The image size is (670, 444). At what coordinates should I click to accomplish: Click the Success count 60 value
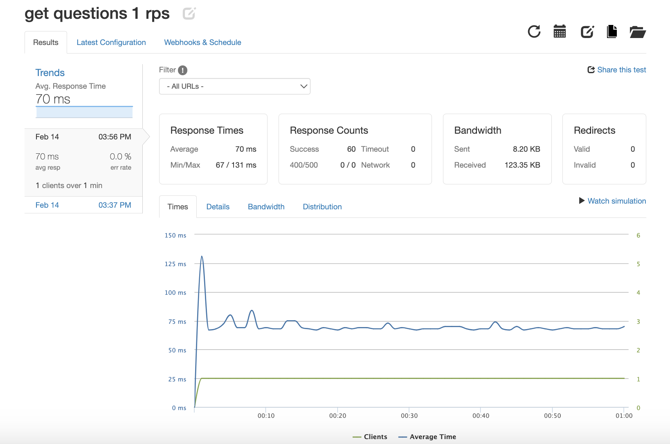(x=351, y=149)
